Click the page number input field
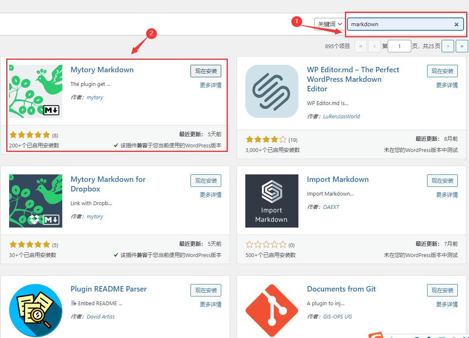The image size is (469, 338). tap(399, 46)
